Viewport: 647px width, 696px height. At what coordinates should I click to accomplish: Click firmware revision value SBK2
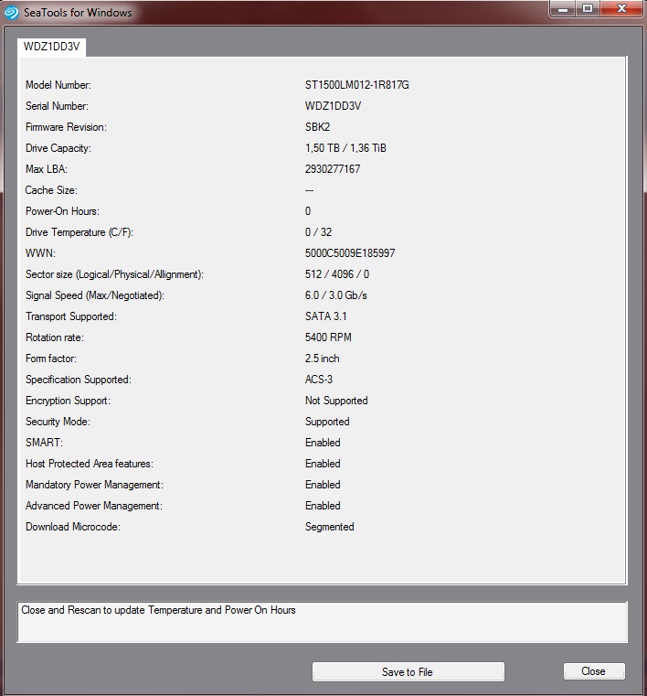point(317,127)
